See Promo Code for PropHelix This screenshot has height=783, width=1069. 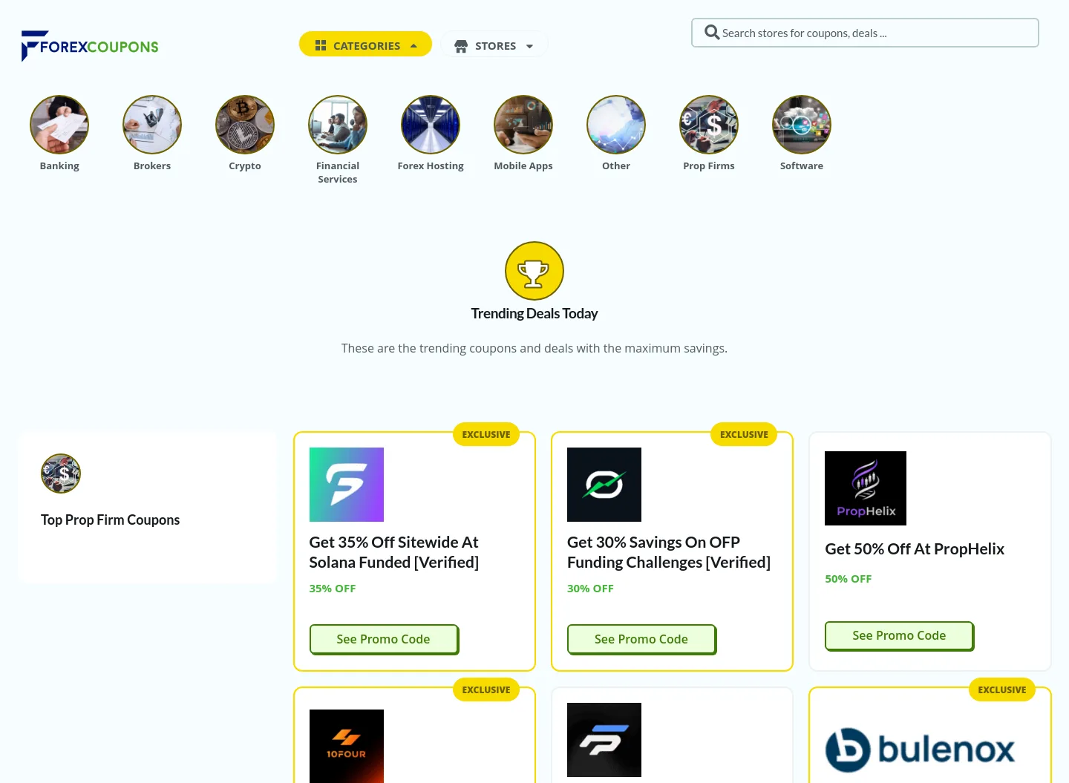pyautogui.click(x=899, y=635)
